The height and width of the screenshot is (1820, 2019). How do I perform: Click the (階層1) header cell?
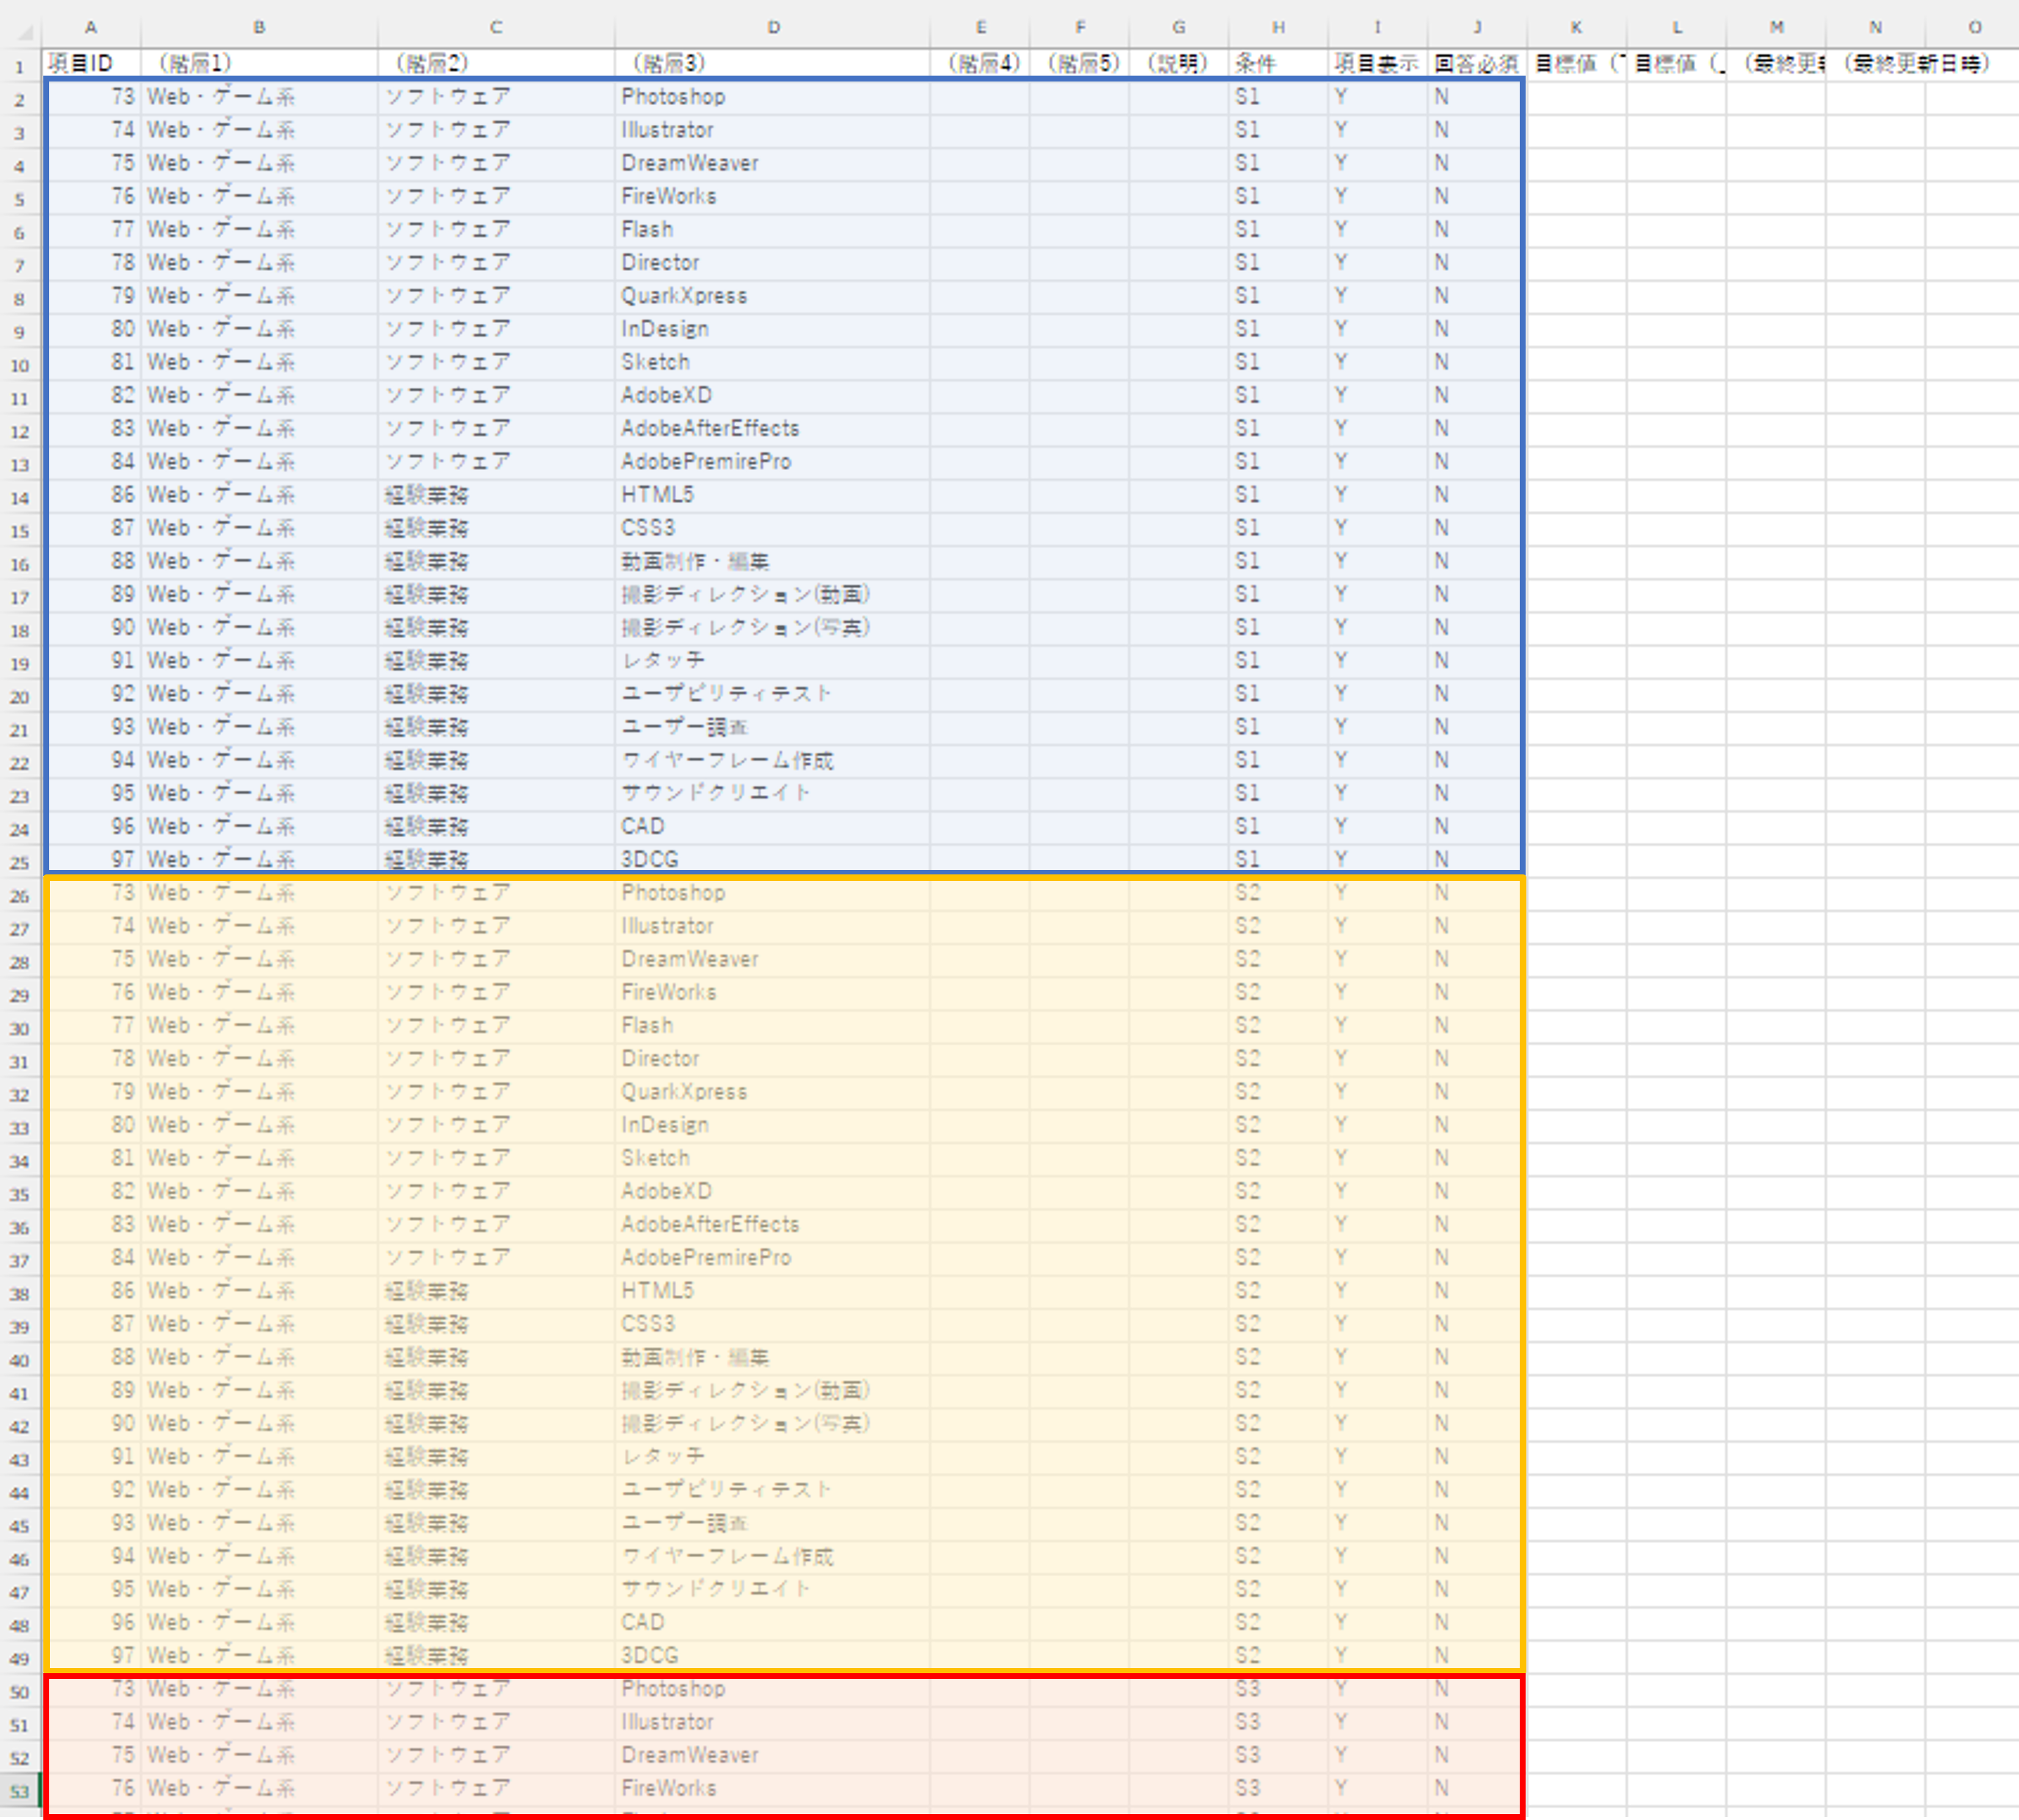click(259, 64)
